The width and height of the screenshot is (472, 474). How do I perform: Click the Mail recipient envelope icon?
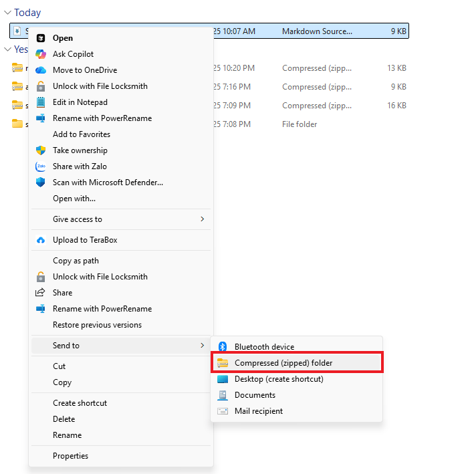(x=223, y=411)
